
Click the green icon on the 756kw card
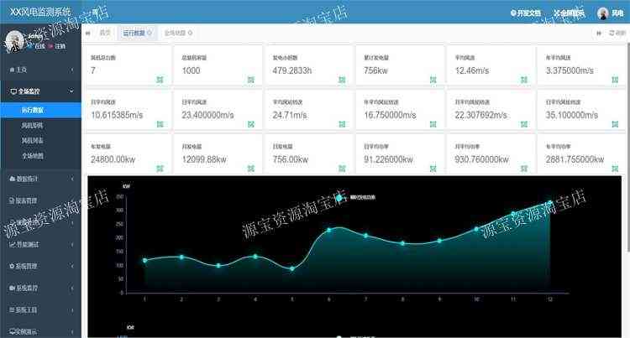[433, 80]
